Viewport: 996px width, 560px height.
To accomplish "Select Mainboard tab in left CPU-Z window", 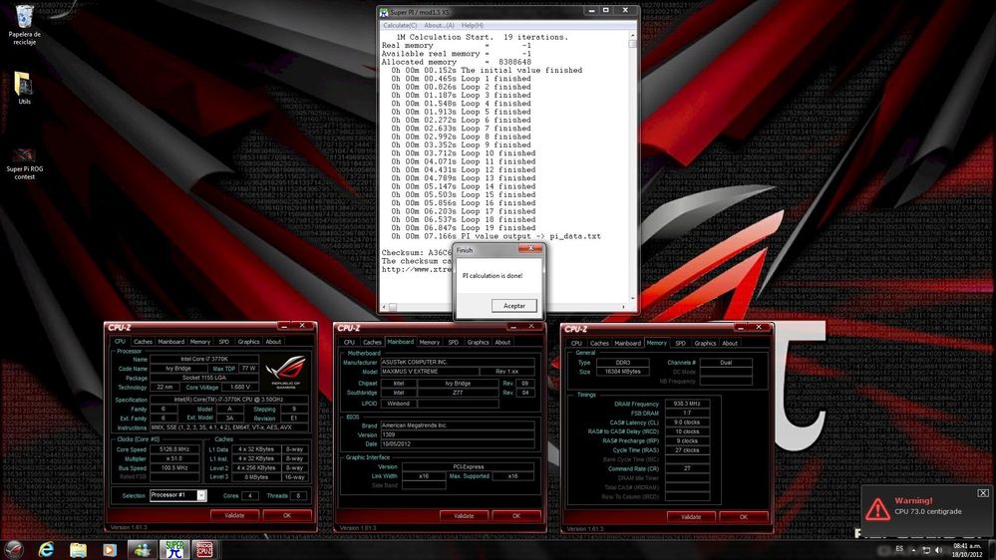I will click(170, 342).
